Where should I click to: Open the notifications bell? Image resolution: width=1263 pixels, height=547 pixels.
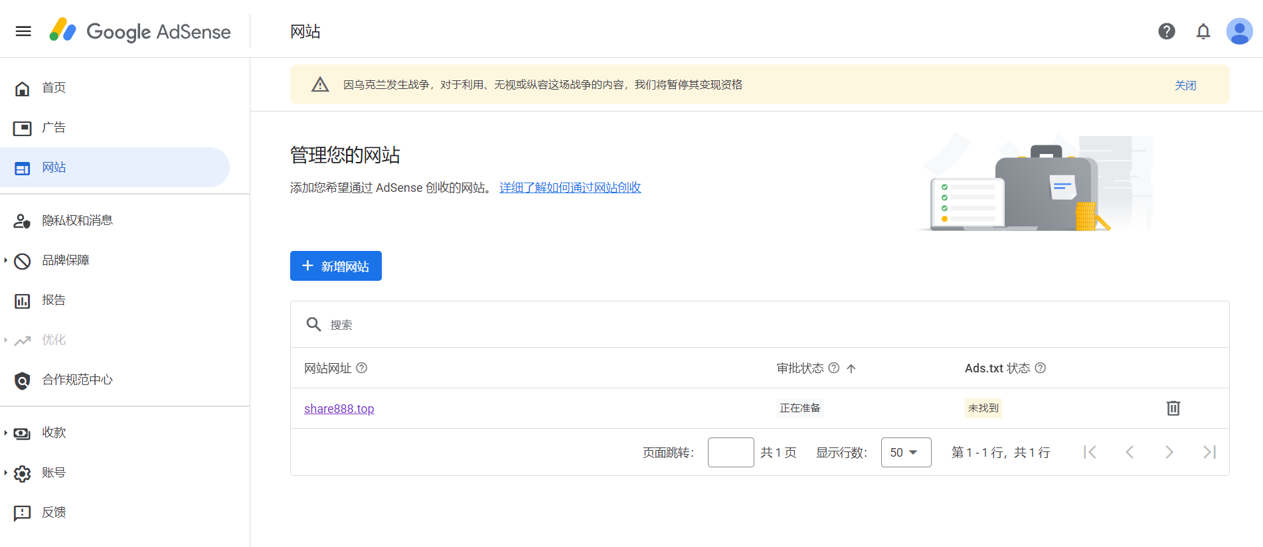click(1203, 31)
